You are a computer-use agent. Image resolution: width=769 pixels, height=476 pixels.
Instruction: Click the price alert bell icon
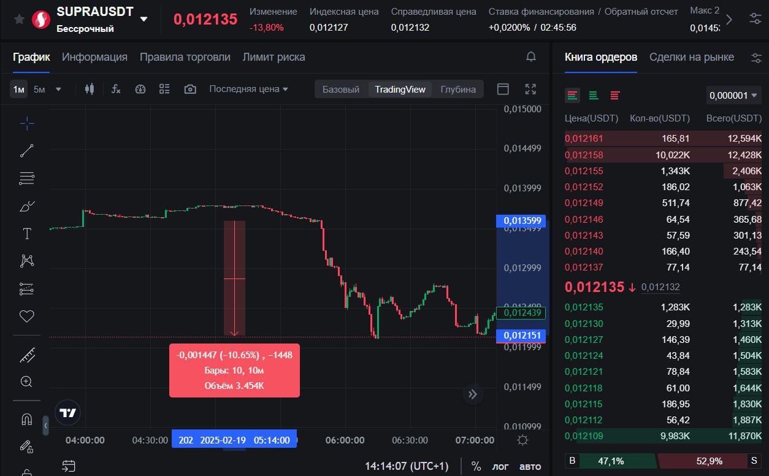531,57
